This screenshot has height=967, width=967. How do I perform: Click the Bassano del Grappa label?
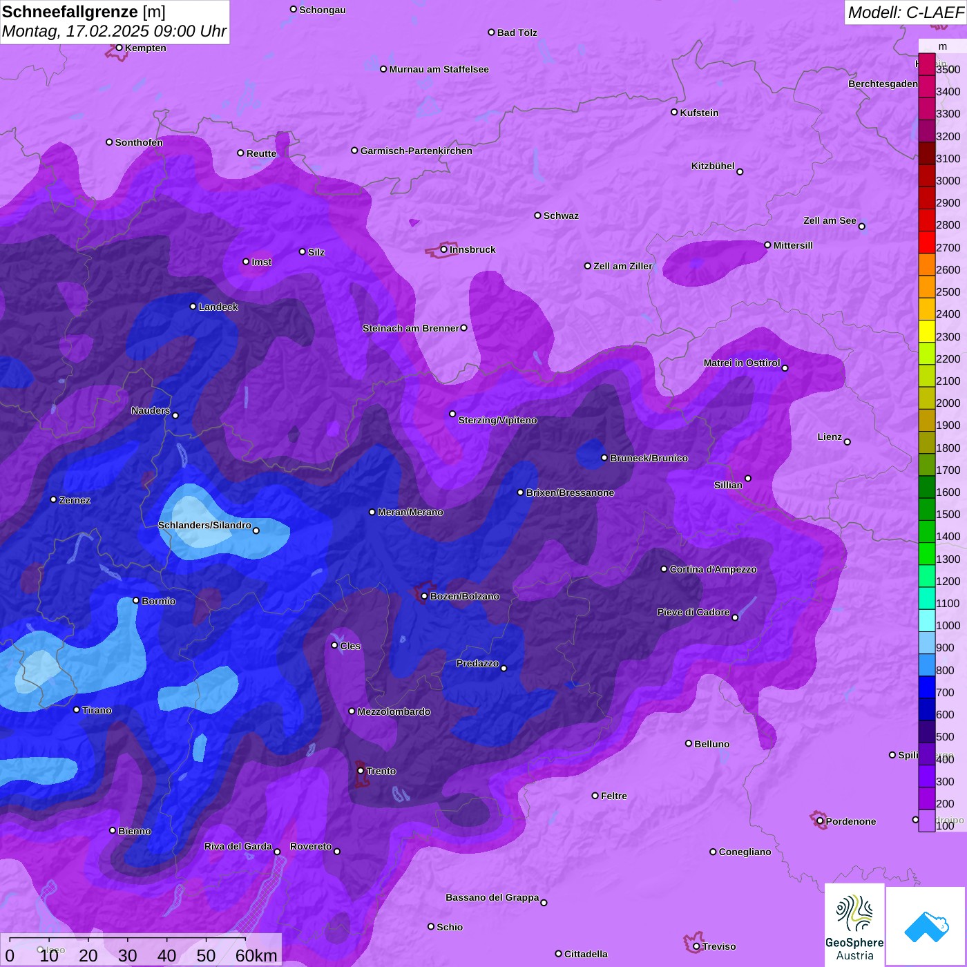pos(492,897)
